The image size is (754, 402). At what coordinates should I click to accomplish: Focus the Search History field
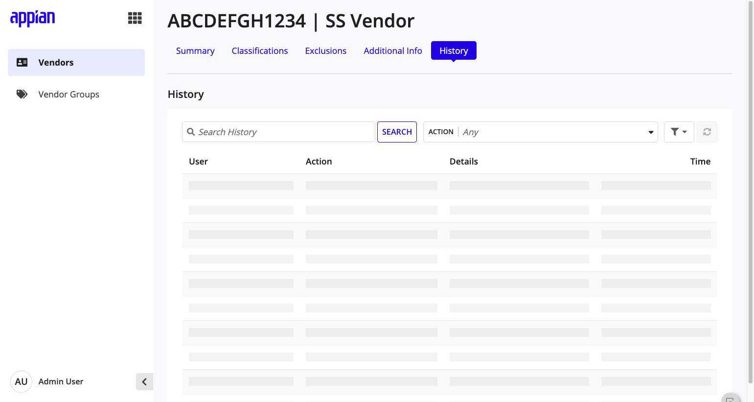pyautogui.click(x=278, y=132)
